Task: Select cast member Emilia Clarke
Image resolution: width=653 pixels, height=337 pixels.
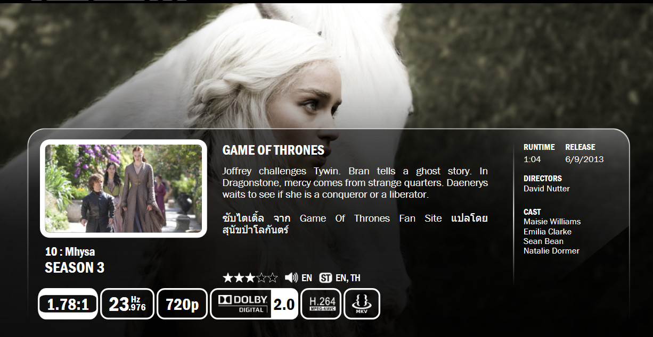Action: point(548,231)
